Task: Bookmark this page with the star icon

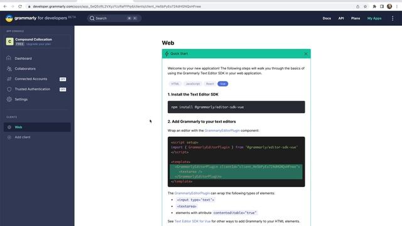Action: pyautogui.click(x=366, y=6)
